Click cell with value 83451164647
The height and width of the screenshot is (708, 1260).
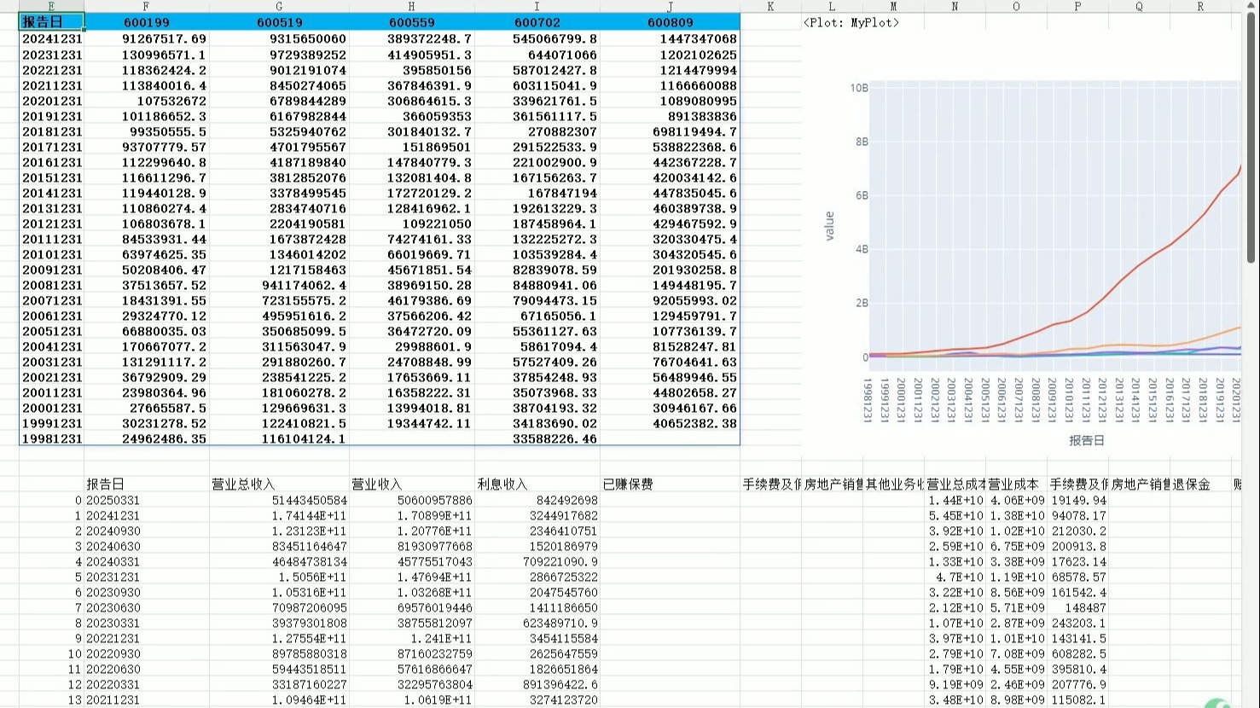[279, 546]
